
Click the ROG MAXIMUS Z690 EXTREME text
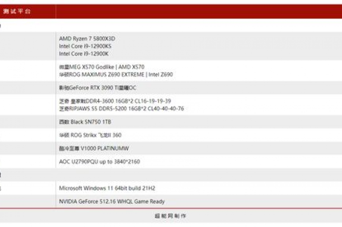click(116, 75)
